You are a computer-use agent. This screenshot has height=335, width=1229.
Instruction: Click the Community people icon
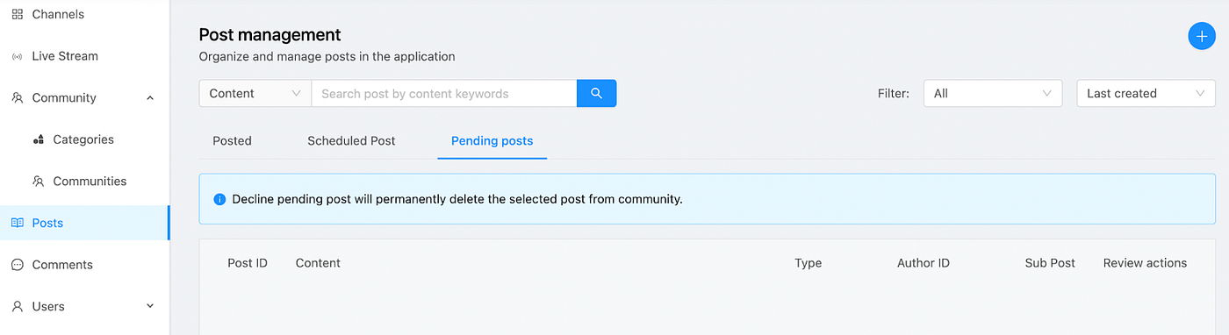17,98
